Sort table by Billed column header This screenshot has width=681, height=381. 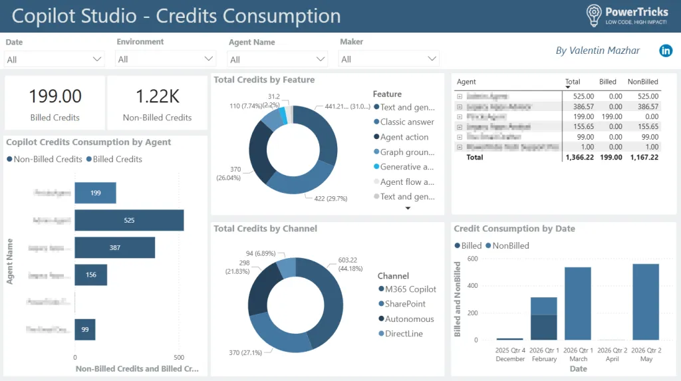pos(608,82)
